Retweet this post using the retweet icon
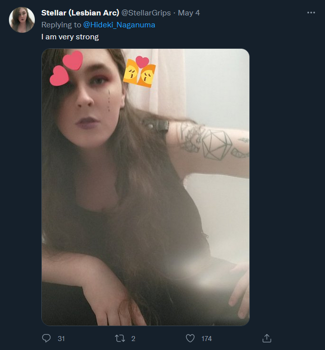325x350 pixels. coord(120,339)
